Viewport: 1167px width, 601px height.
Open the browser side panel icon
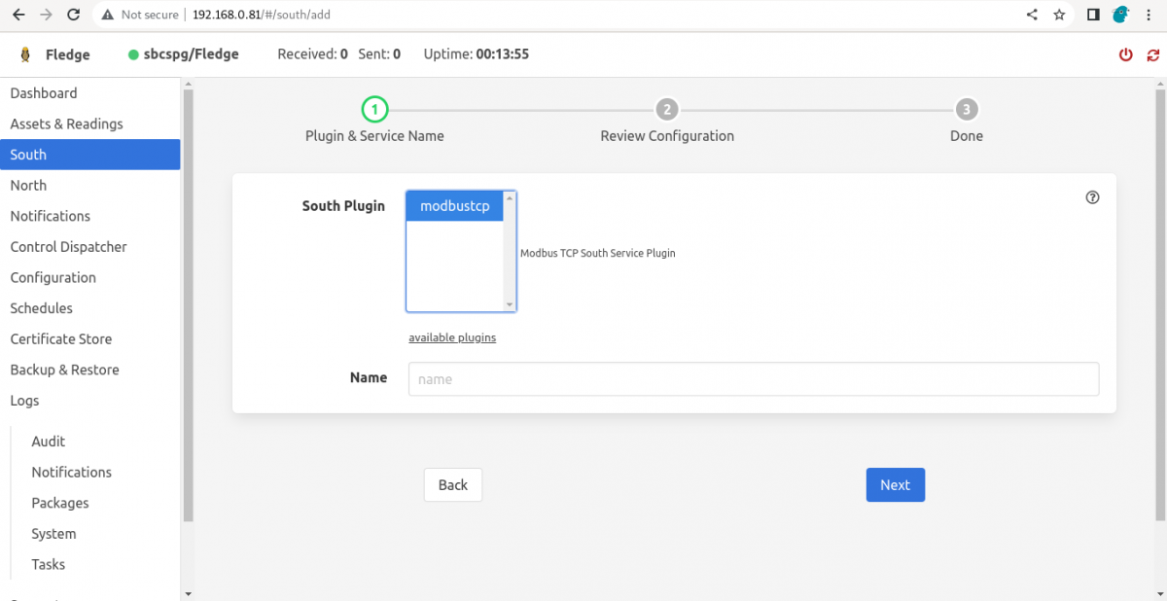pyautogui.click(x=1093, y=15)
